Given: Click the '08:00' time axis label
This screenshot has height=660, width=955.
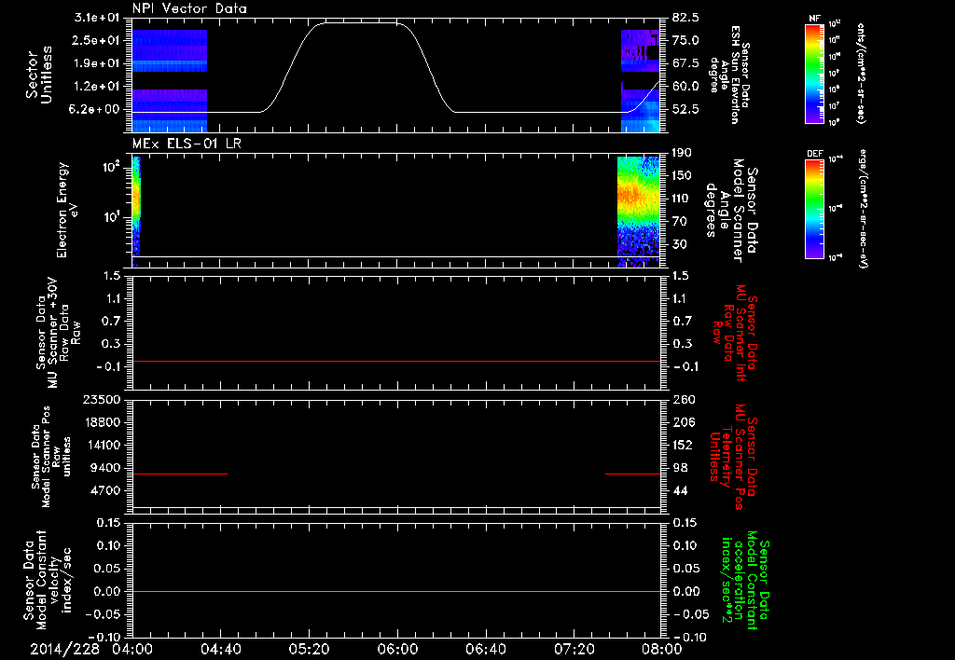Looking at the screenshot, I should 662,649.
